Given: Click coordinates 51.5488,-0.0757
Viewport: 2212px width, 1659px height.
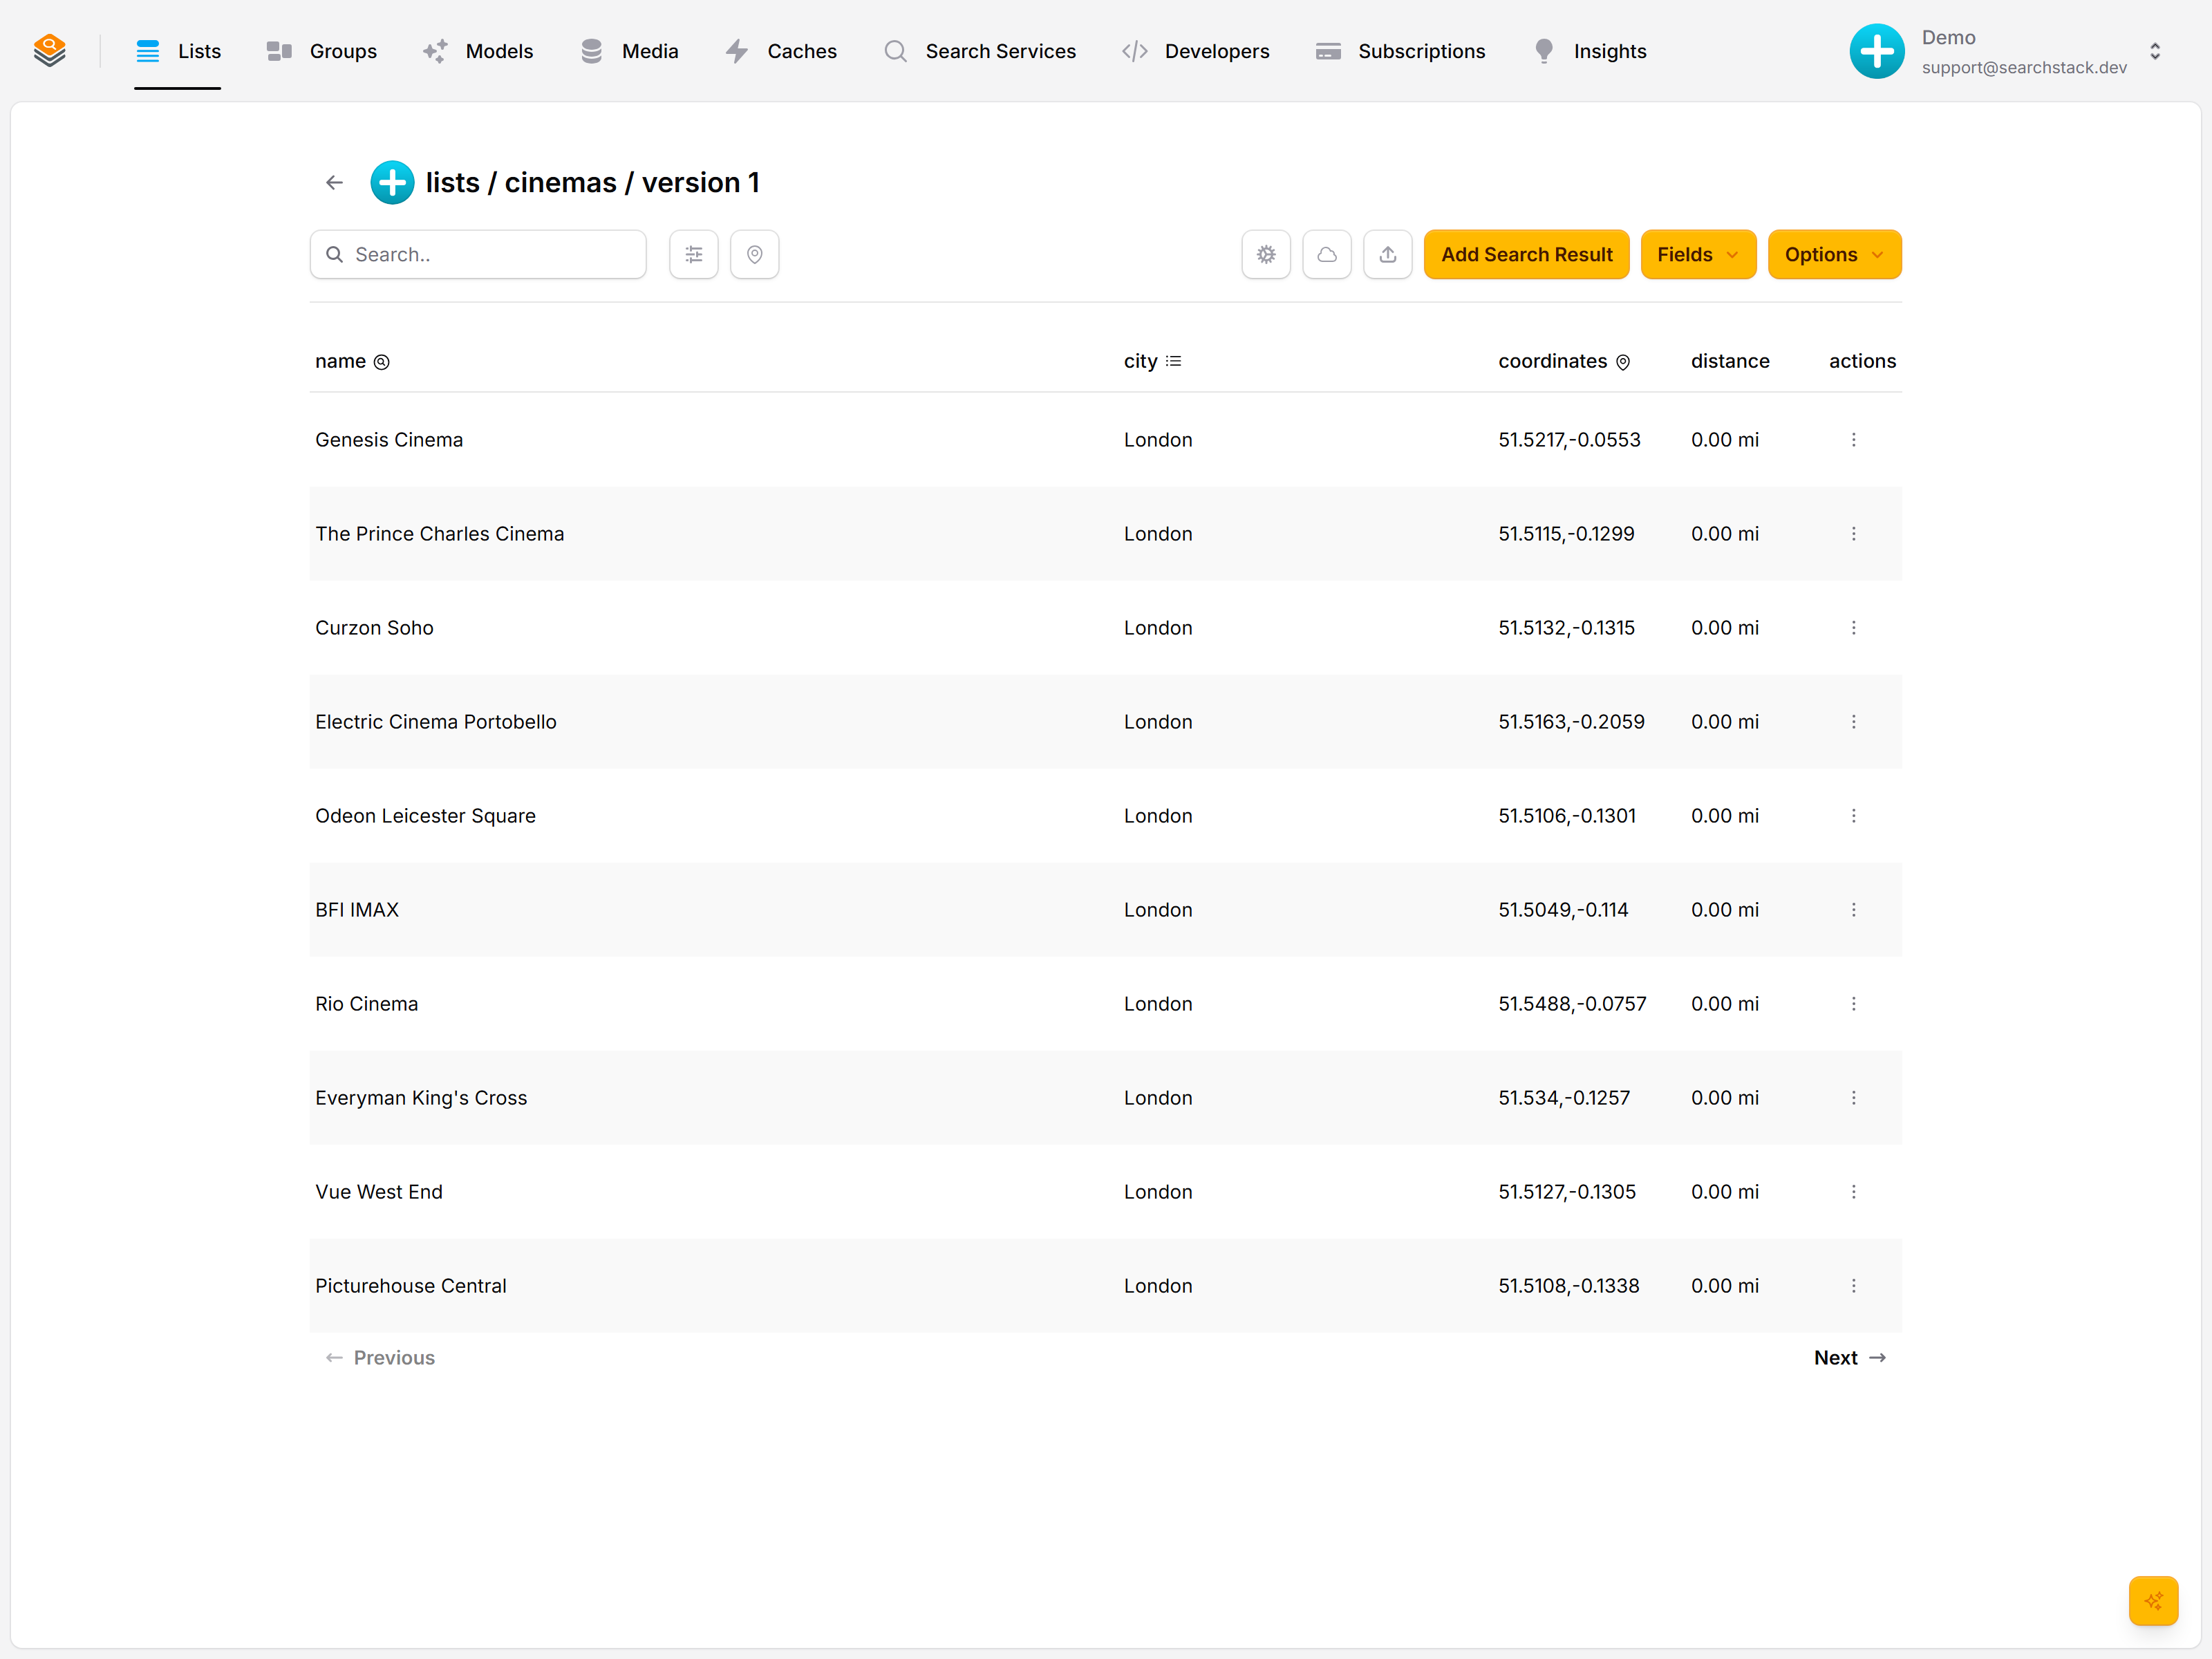Looking at the screenshot, I should pos(1572,1004).
